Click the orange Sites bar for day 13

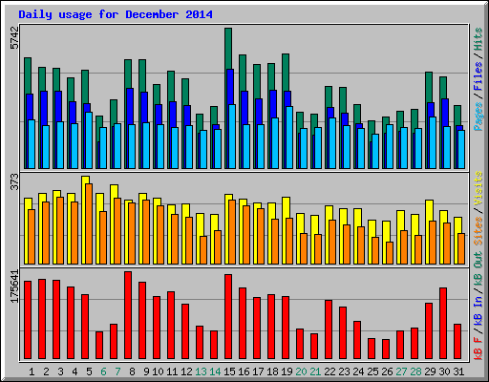point(203,250)
